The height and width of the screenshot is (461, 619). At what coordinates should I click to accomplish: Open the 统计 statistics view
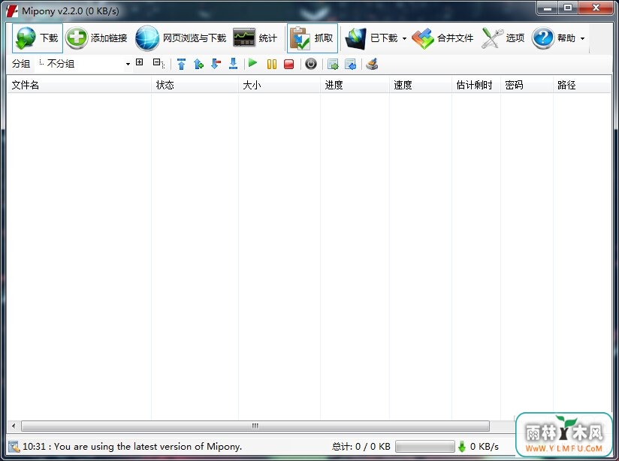pos(255,38)
